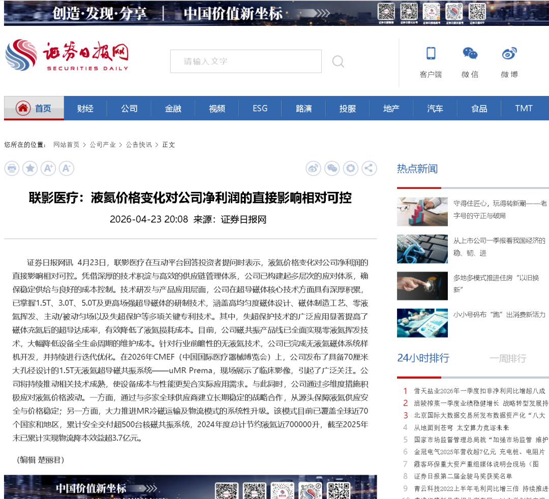549x499 pixels.
Task: Open ranked item 从地面到苍穹 太空算力
Action: [x=462, y=427]
